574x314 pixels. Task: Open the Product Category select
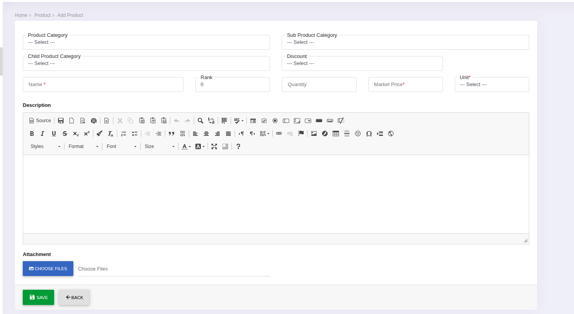[x=146, y=42]
